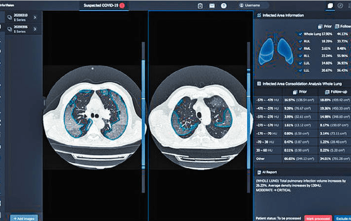Screen dimensions: 351x221
Task: Toggle the Whole Lung checkbox
Action: pos(300,34)
